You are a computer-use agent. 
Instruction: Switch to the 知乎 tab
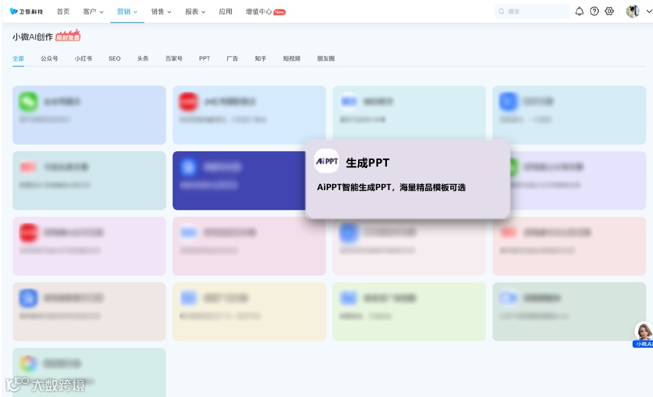261,58
